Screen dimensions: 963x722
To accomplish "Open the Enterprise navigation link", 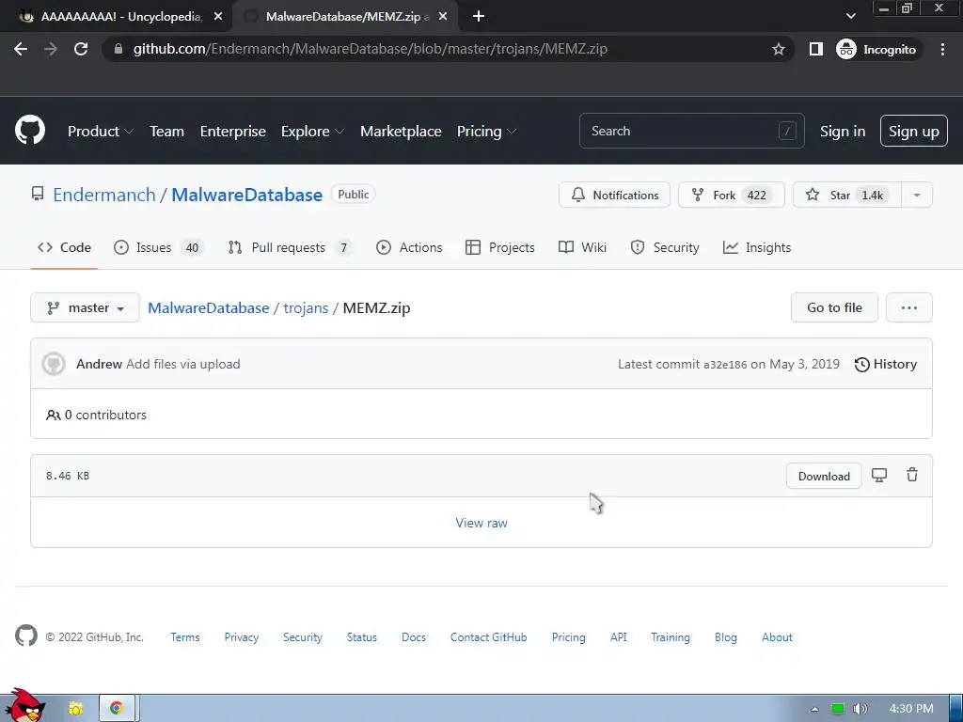I will [x=233, y=132].
